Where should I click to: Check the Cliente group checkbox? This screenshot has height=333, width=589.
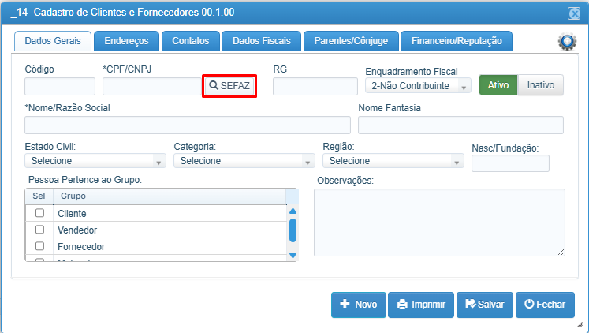pos(39,213)
